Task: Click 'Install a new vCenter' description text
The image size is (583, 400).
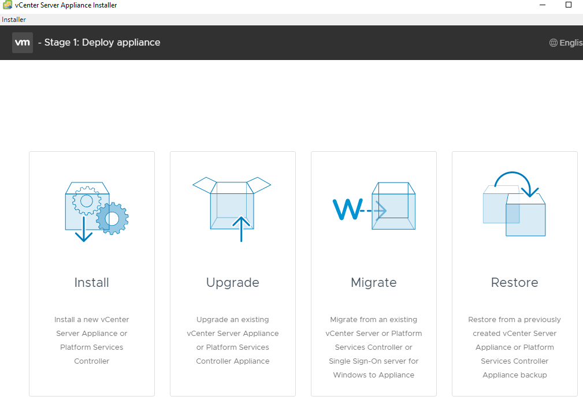Action: [x=91, y=319]
